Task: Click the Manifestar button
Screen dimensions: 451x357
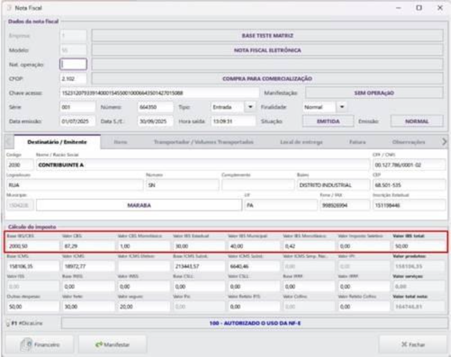Action: click(x=112, y=344)
